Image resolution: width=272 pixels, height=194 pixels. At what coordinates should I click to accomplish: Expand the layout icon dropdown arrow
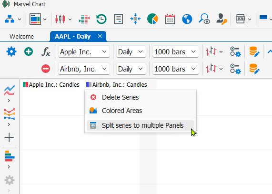pyautogui.click(x=45, y=19)
